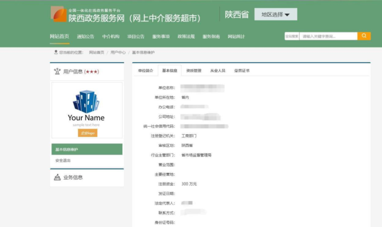The height and width of the screenshot is (227, 382).
Task: Open 中介机构 navigation item
Action: pyautogui.click(x=110, y=36)
